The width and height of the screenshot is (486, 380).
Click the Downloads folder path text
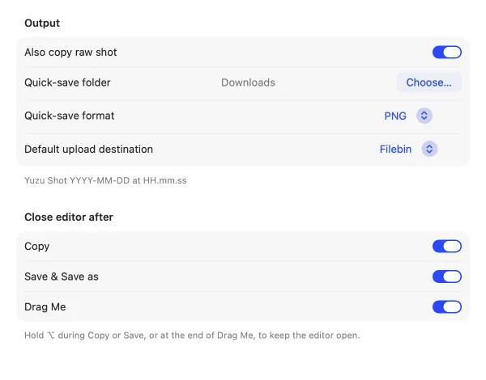248,82
